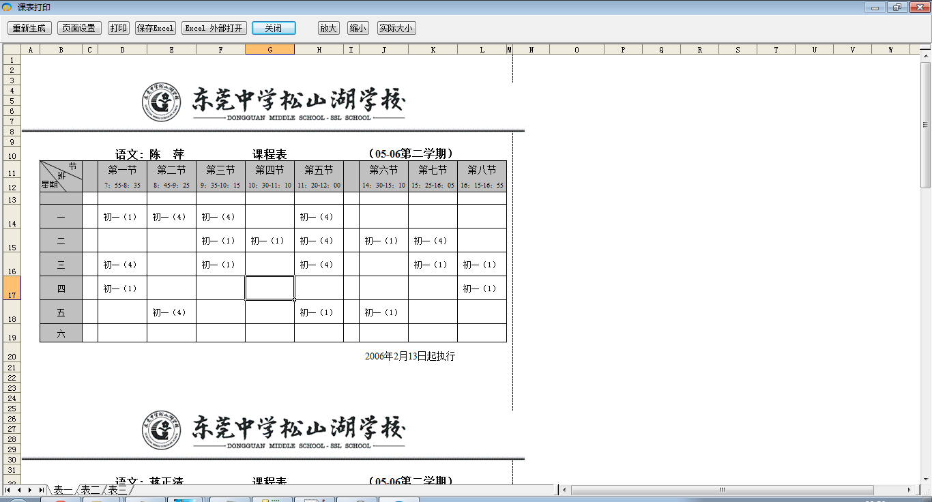This screenshot has width=932, height=502.
Task: Click the horizontal scrollbar right arrow
Action: [x=909, y=490]
